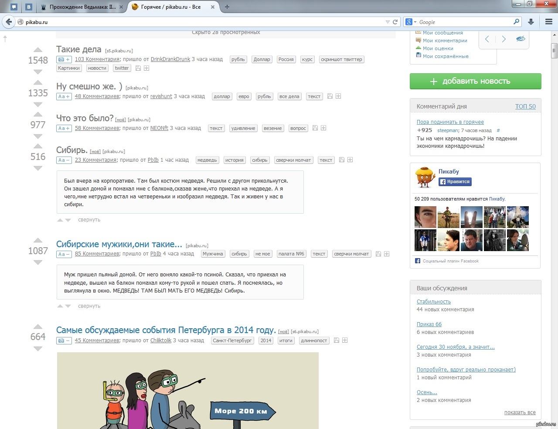The image size is (558, 429).
Task: Upvote the post about Петербург 2014
Action: click(38, 327)
